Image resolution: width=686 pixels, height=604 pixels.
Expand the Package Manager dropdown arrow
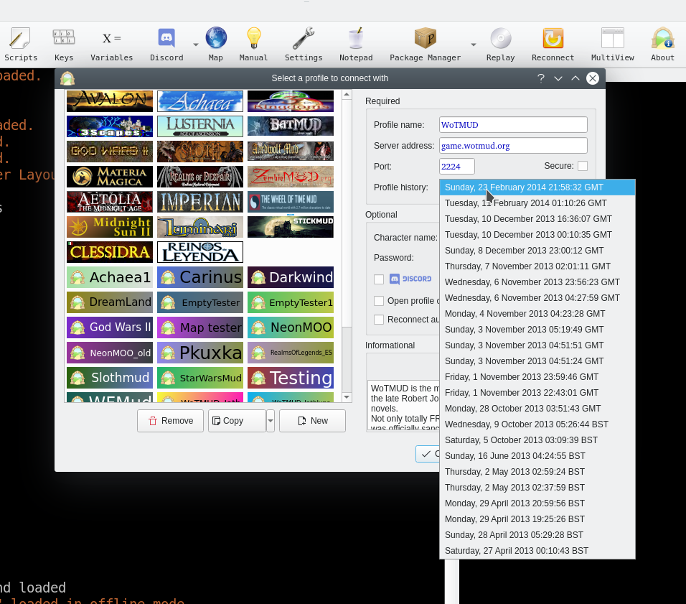pyautogui.click(x=473, y=45)
